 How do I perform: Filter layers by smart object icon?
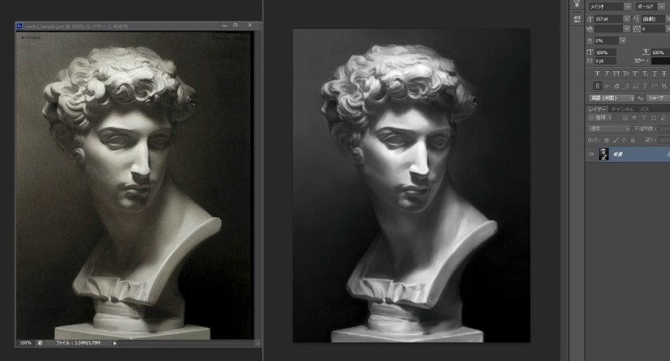pyautogui.click(x=663, y=118)
